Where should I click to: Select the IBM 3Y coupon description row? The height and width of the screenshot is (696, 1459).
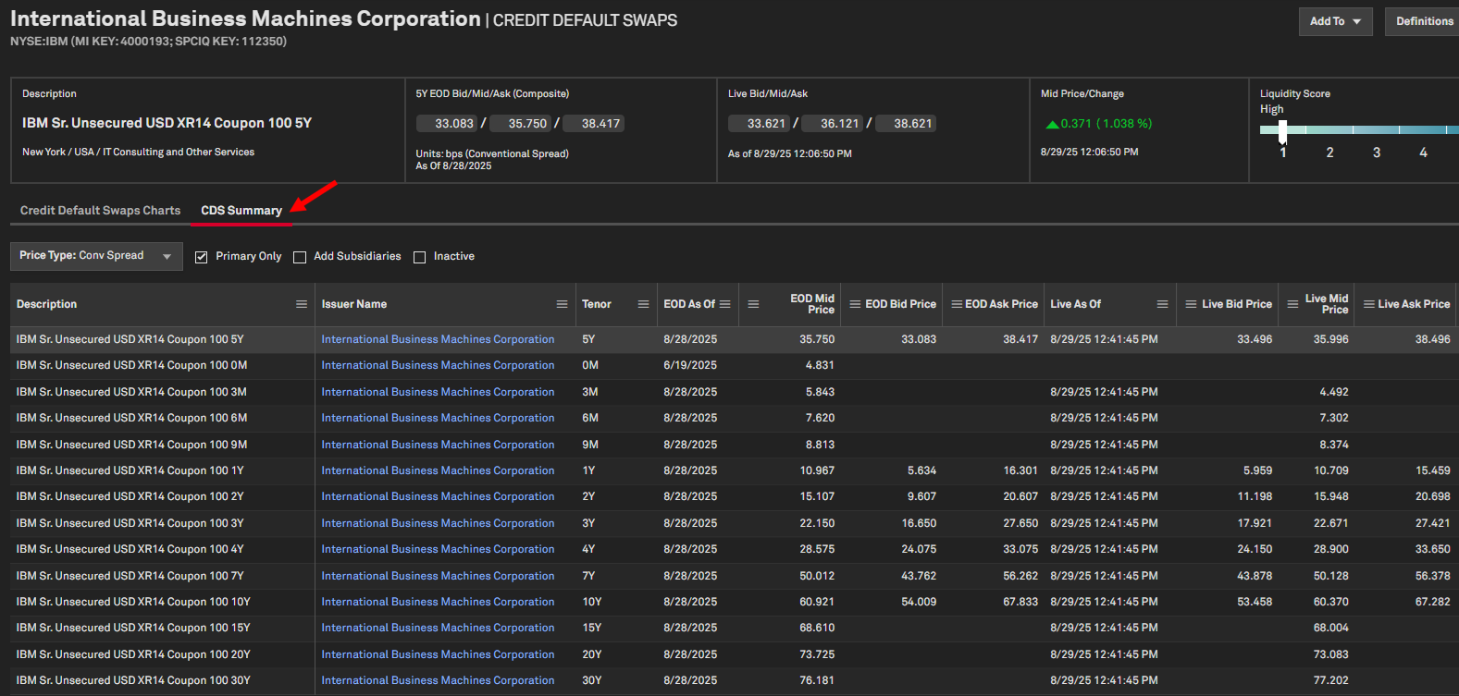tap(130, 523)
